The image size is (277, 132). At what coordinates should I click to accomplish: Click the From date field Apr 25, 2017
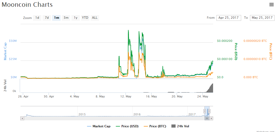click(229, 18)
